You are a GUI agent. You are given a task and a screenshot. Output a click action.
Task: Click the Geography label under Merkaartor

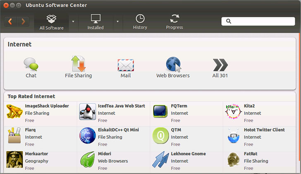click(36, 161)
